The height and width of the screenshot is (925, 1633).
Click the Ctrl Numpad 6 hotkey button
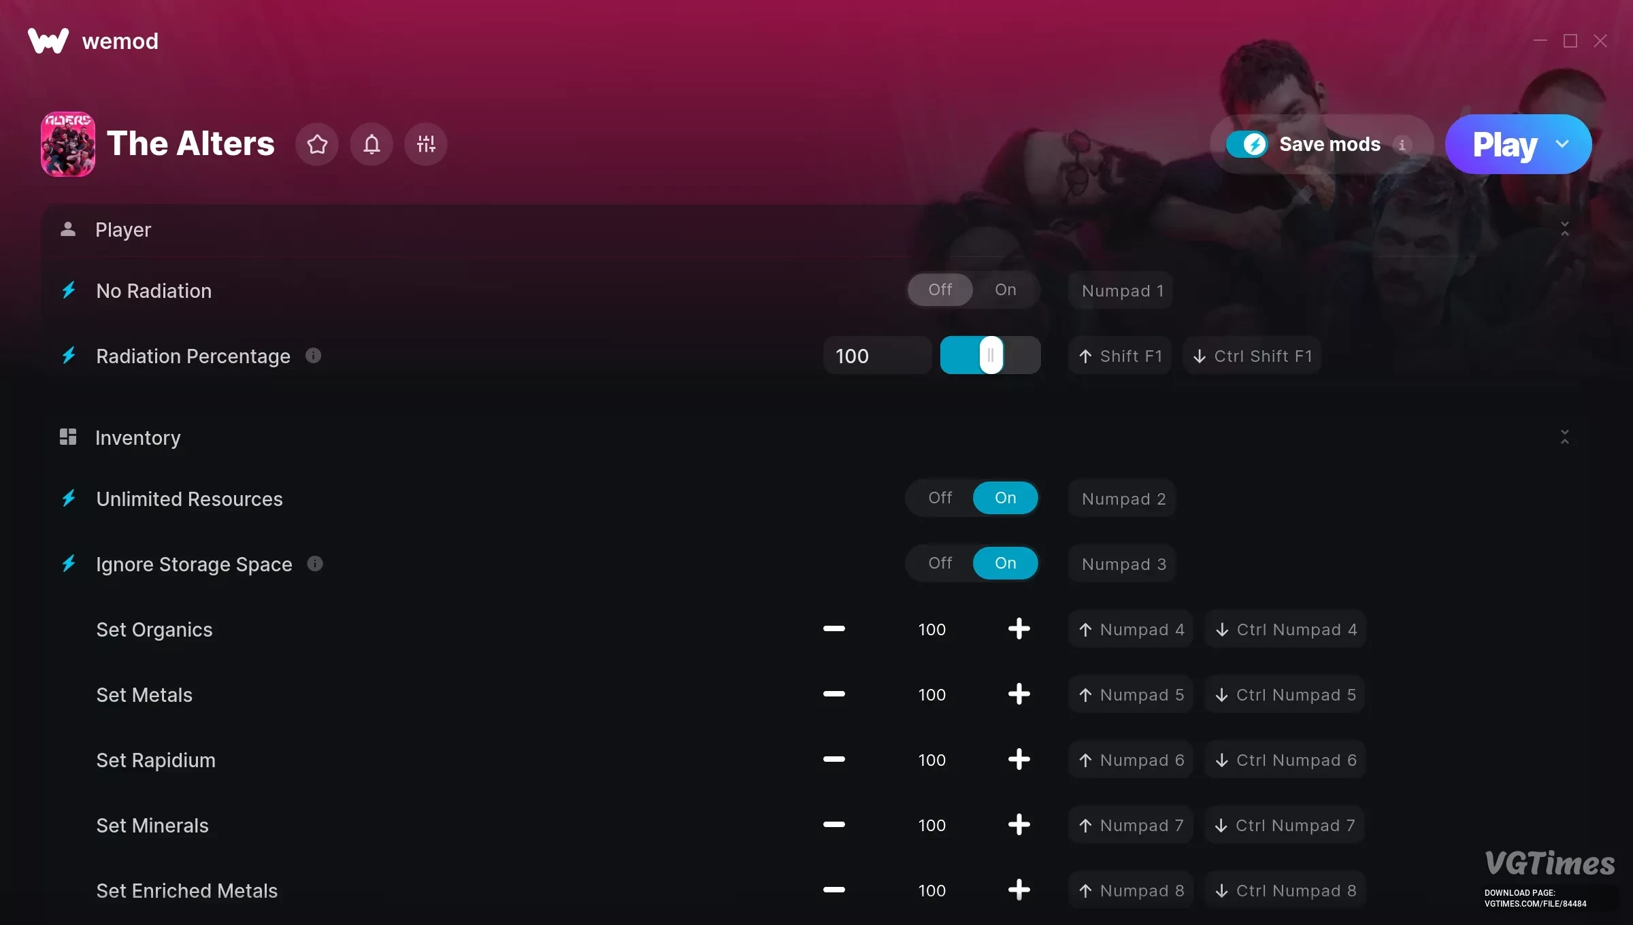click(1286, 760)
